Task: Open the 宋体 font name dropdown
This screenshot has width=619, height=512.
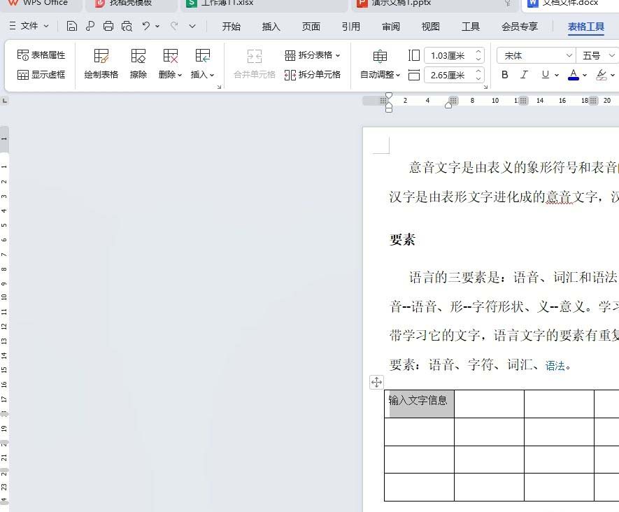Action: tap(569, 56)
